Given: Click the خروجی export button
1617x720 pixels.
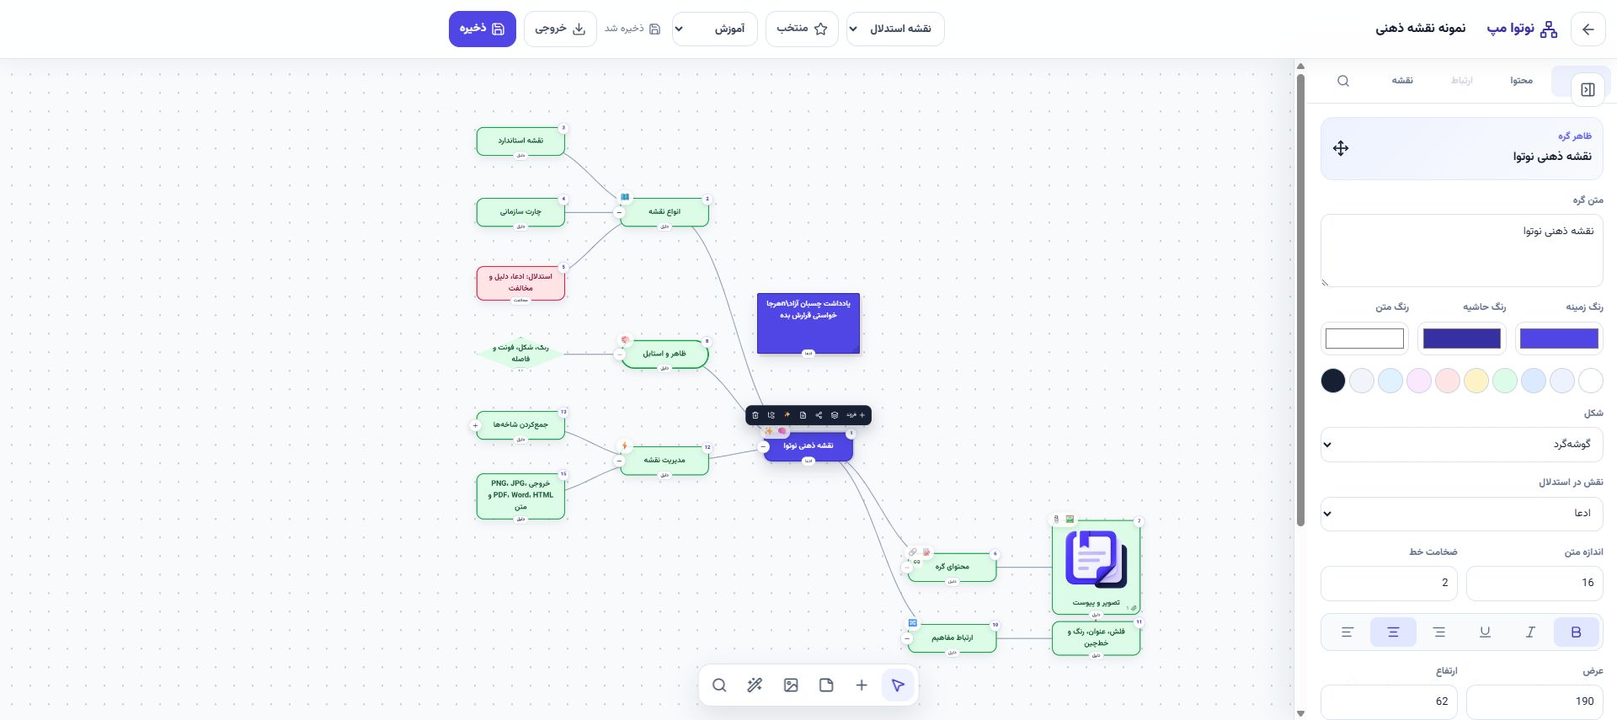Looking at the screenshot, I should tap(560, 29).
